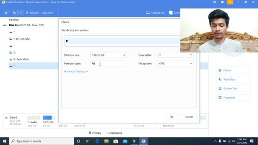Open Properties from right panel

click(233, 97)
